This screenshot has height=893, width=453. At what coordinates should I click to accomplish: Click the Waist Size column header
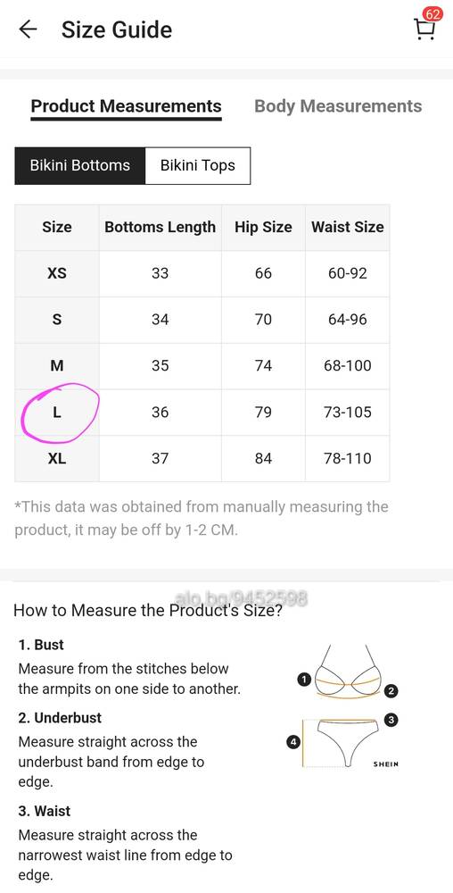(x=347, y=227)
